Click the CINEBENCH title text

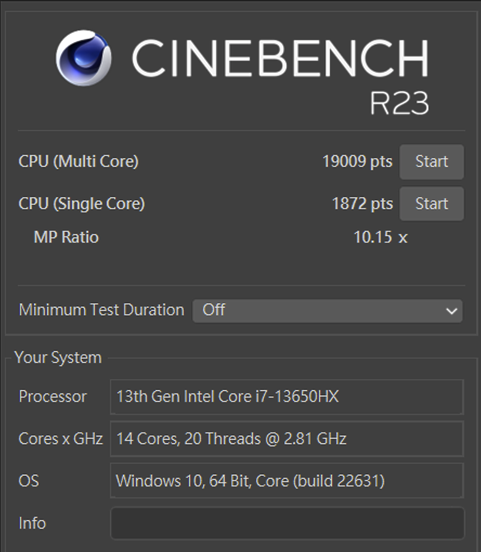tap(280, 59)
